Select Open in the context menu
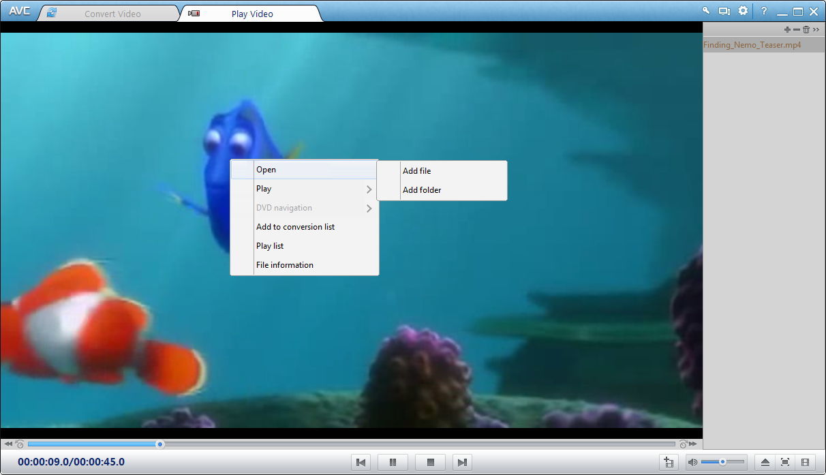The width and height of the screenshot is (826, 475). click(x=286, y=170)
